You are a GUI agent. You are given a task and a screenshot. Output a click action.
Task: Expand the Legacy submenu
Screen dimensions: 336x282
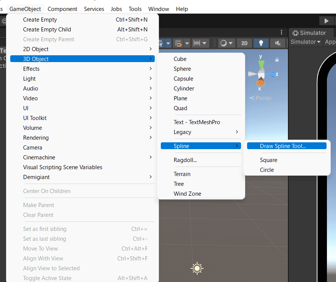[x=201, y=132]
